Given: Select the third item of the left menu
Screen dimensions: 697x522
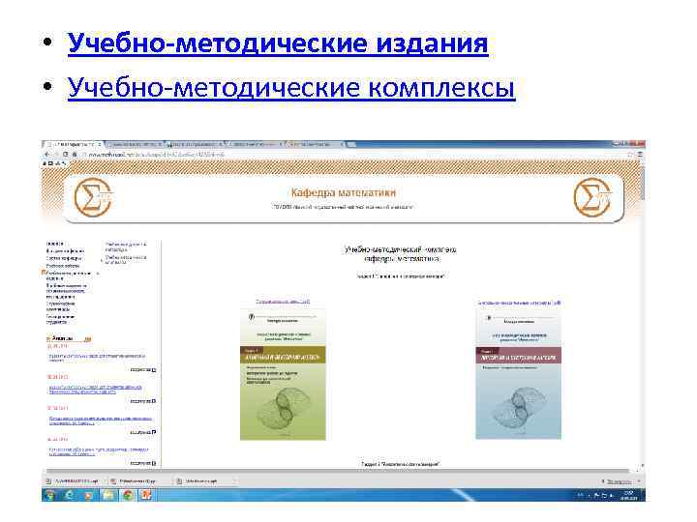Looking at the screenshot, I should click(64, 258).
